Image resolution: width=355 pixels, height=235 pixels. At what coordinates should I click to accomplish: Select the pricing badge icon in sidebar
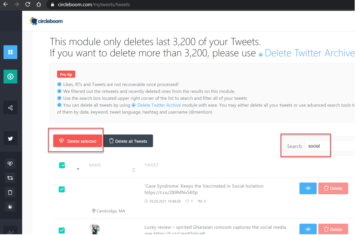point(10,76)
